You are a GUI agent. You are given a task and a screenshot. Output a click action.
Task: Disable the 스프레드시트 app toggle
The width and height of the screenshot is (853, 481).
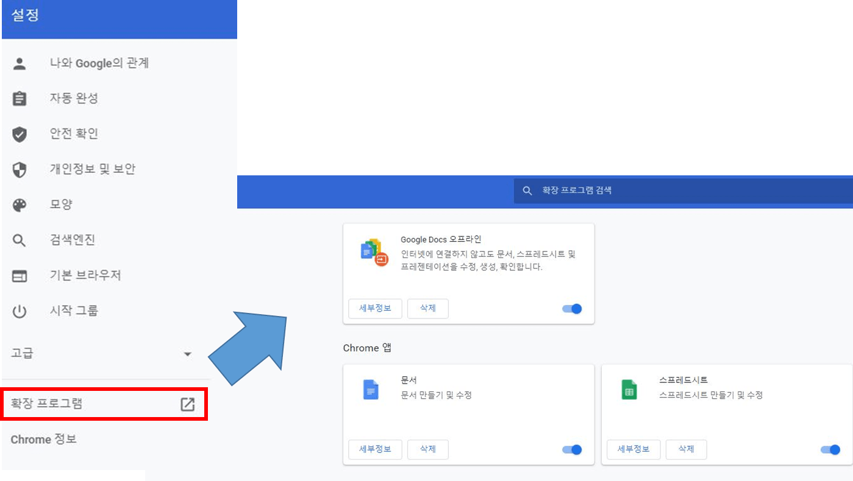click(830, 450)
